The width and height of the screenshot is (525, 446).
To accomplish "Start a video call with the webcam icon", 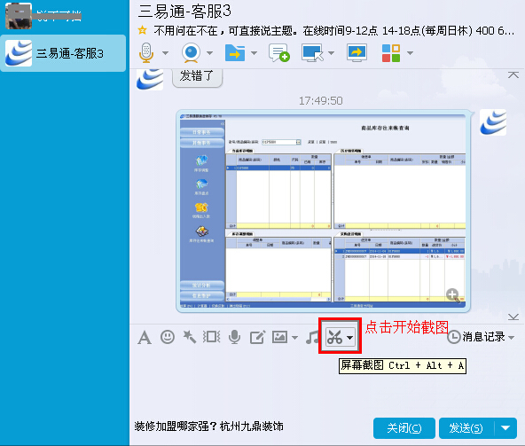I will (x=191, y=53).
